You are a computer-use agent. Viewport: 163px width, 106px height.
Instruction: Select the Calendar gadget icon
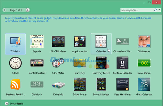click(101, 41)
